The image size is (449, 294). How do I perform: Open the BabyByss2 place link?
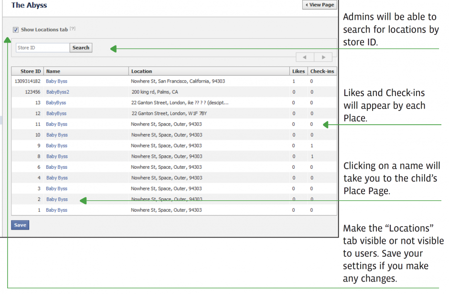tap(57, 92)
